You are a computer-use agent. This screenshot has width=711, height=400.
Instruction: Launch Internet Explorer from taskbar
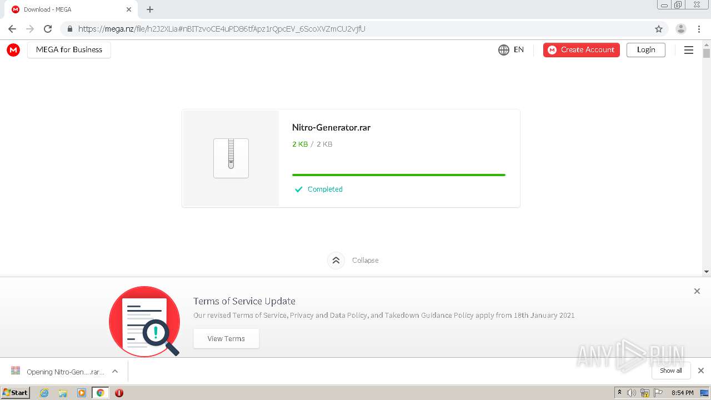(x=44, y=393)
